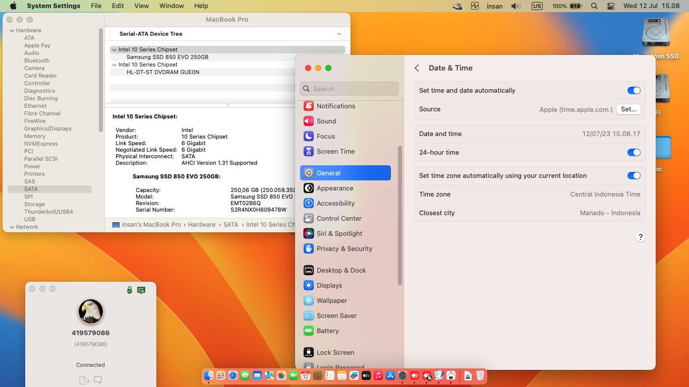
Task: Open the Help menu
Action: pyautogui.click(x=201, y=6)
